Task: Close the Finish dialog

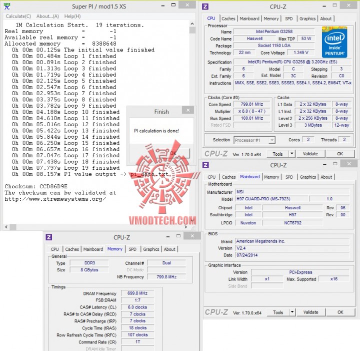Action: (188, 110)
